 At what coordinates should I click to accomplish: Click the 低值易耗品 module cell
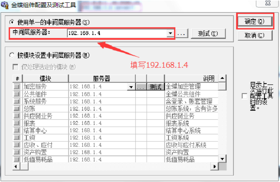point(45,159)
